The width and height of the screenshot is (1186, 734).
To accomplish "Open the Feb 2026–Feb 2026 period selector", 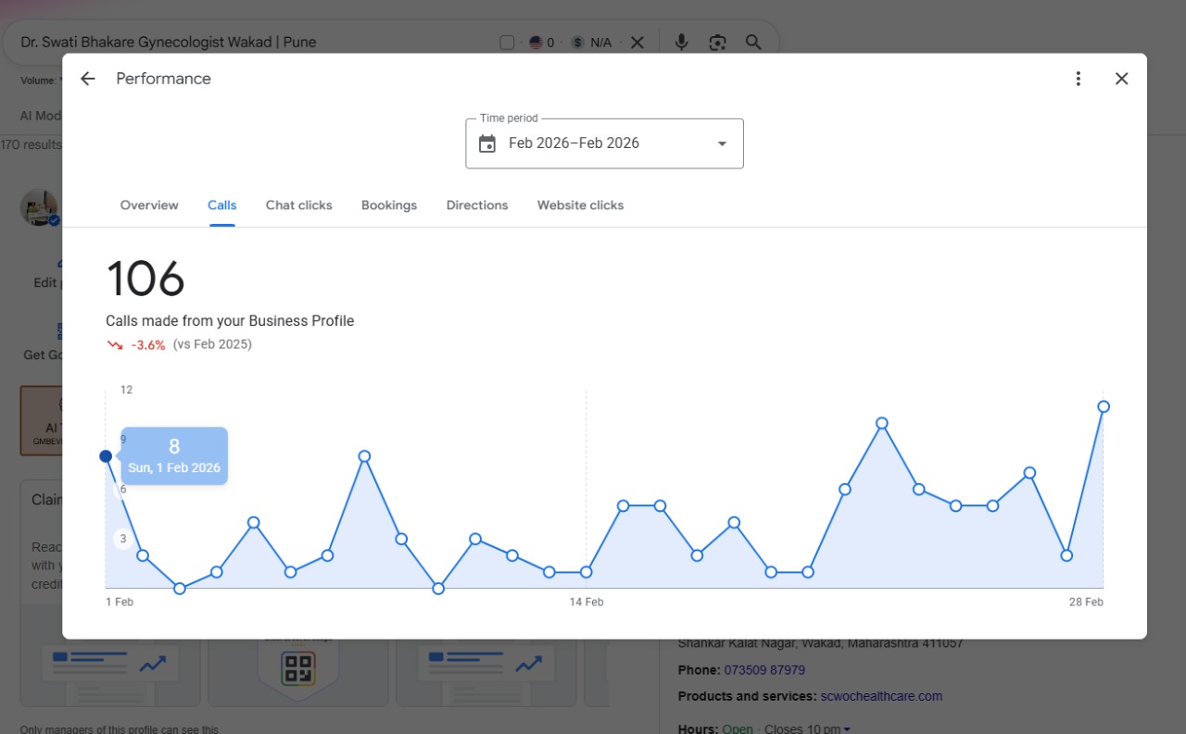I will [x=604, y=143].
